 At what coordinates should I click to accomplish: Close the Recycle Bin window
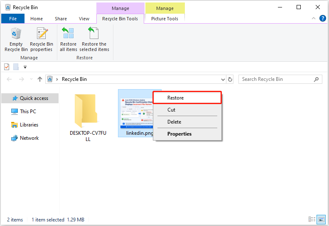click(318, 7)
